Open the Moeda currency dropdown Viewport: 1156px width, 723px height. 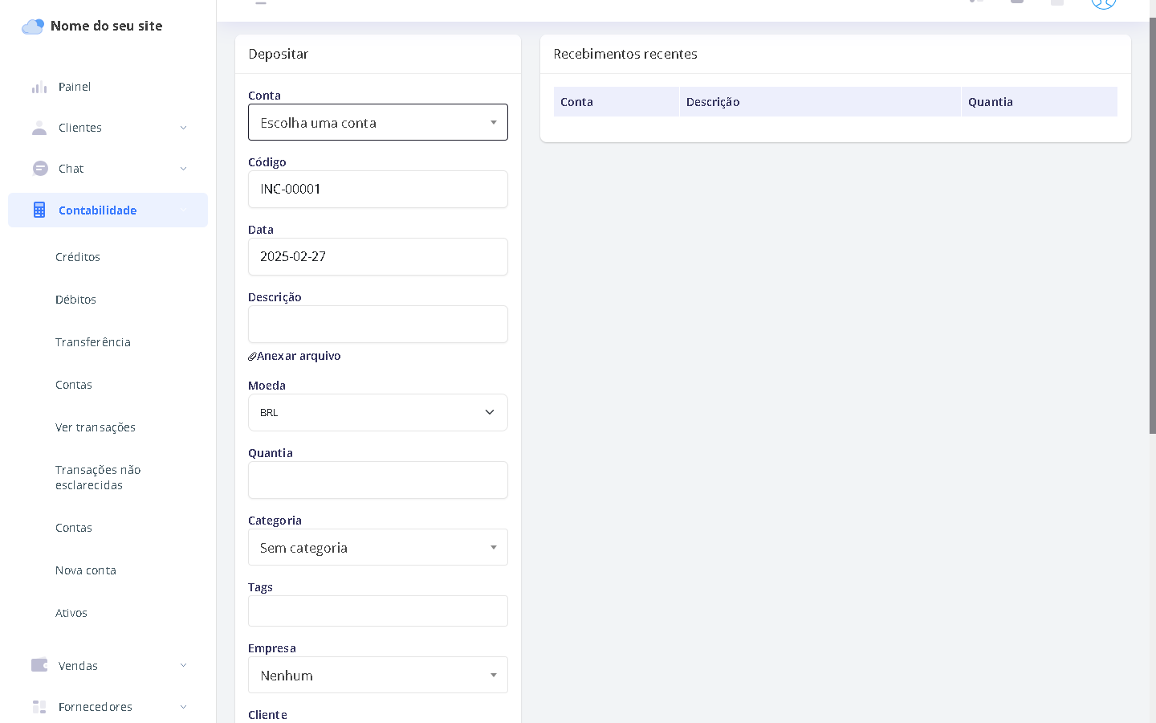coord(377,413)
